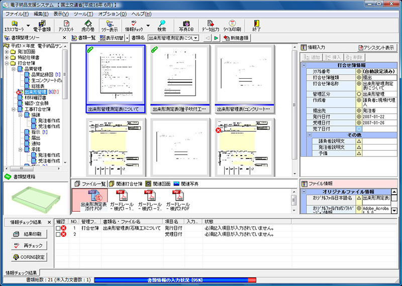Open the 編集(E) menu
The image size is (402, 286).
point(41,14)
